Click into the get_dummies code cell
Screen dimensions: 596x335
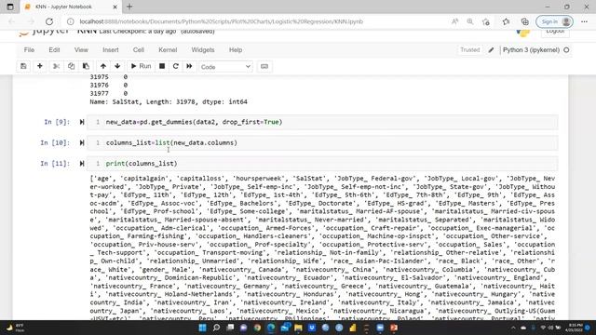click(322, 122)
